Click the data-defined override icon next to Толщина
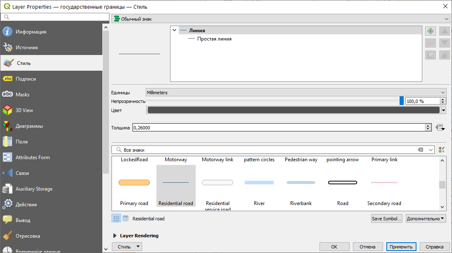Viewport: 452px width, 253px height. [440, 128]
